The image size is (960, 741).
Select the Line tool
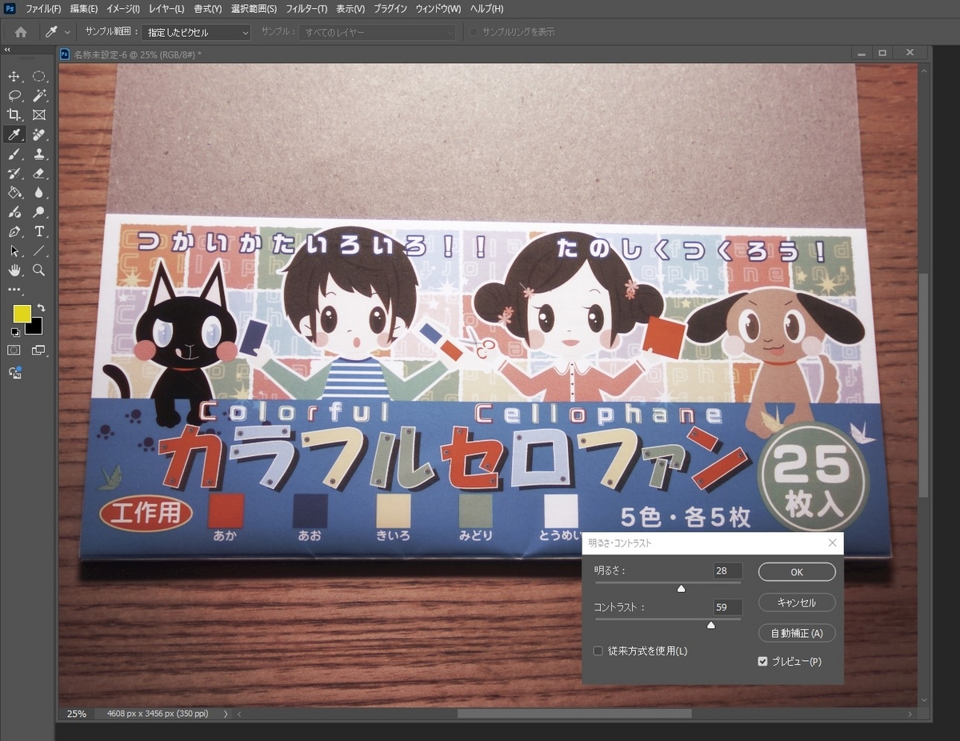[39, 250]
